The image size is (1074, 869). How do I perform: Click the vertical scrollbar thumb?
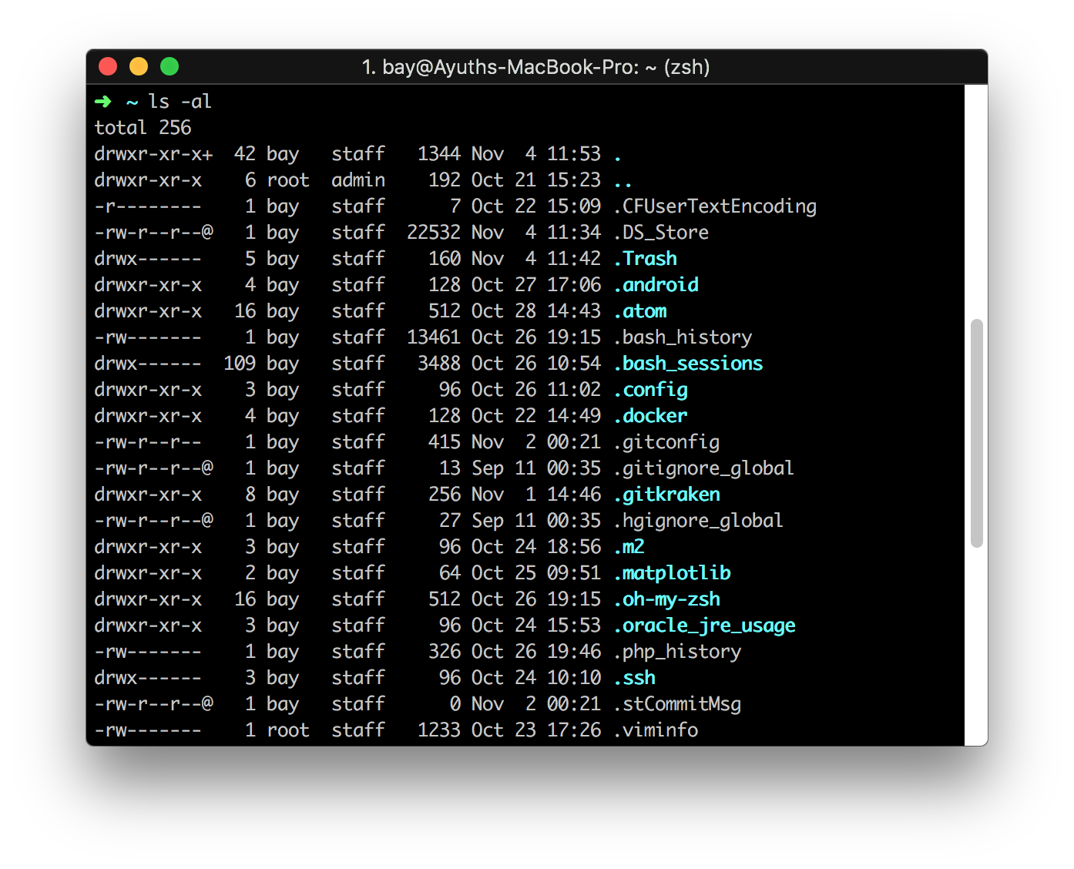point(976,433)
